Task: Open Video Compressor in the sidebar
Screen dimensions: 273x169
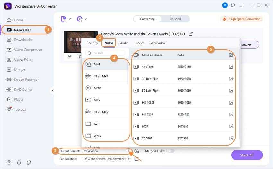Action: point(28,50)
